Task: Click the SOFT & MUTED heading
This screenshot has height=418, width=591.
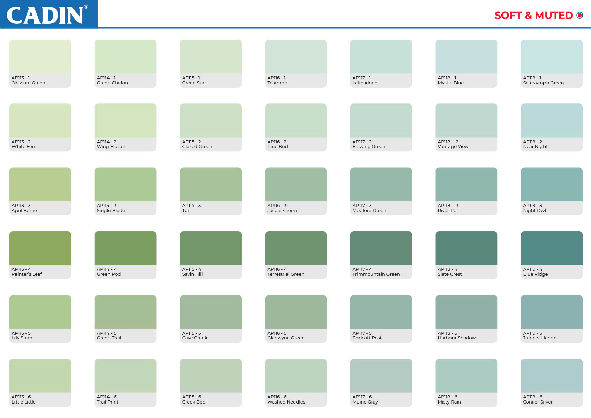Action: 533,16
